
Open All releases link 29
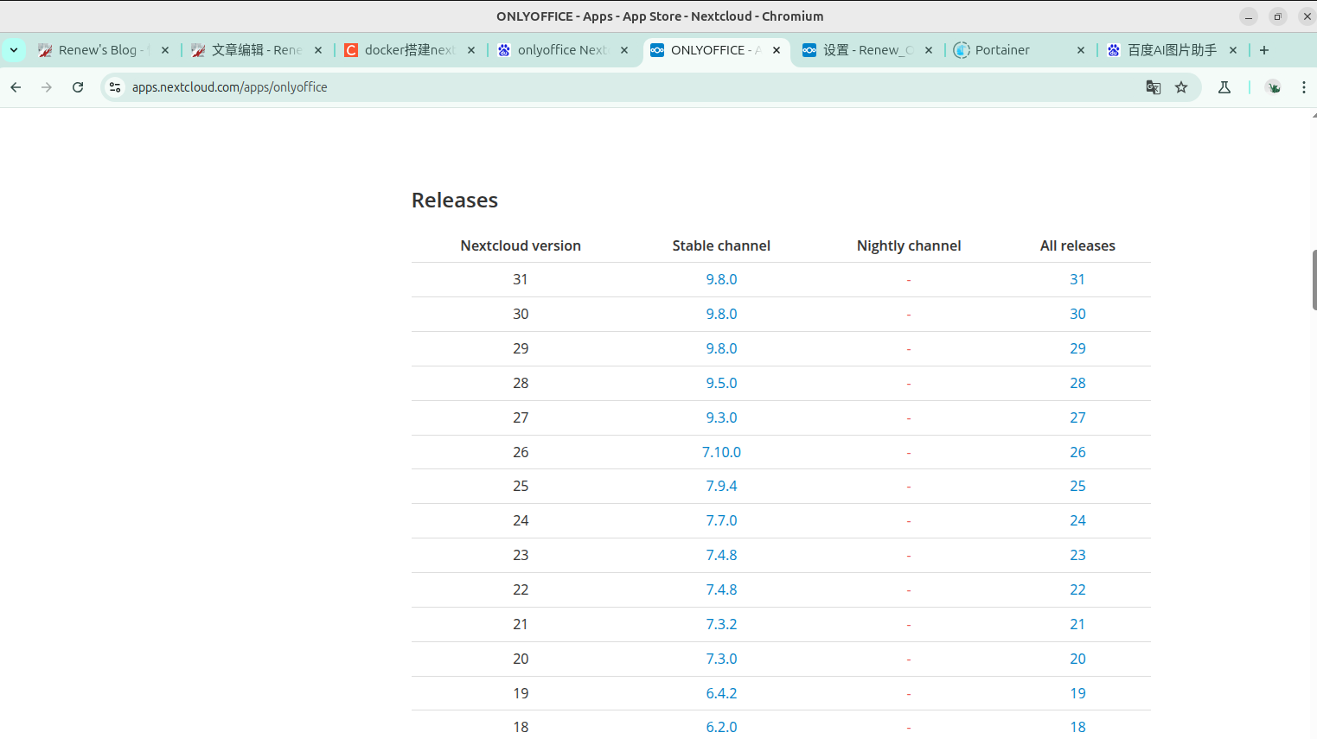(1077, 348)
